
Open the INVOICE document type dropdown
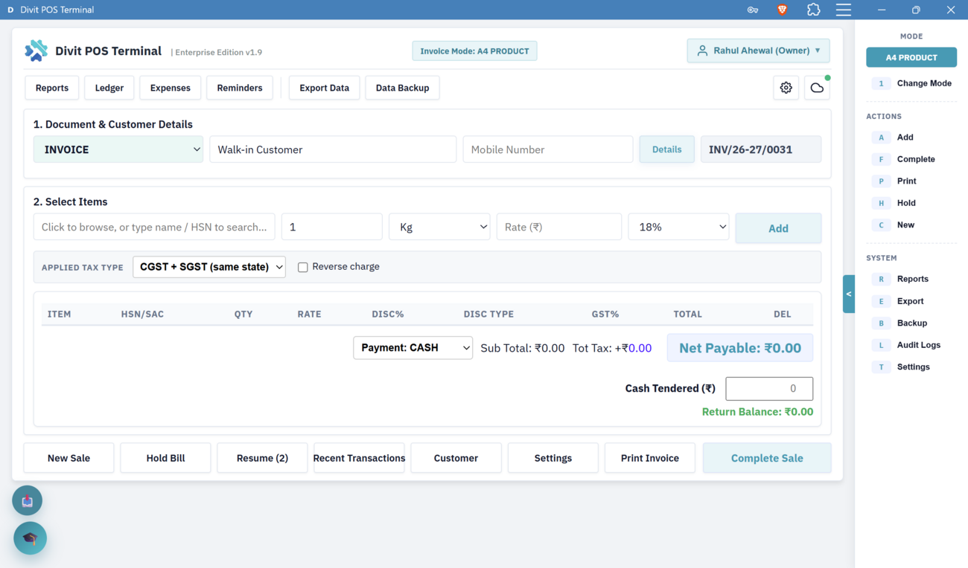118,149
